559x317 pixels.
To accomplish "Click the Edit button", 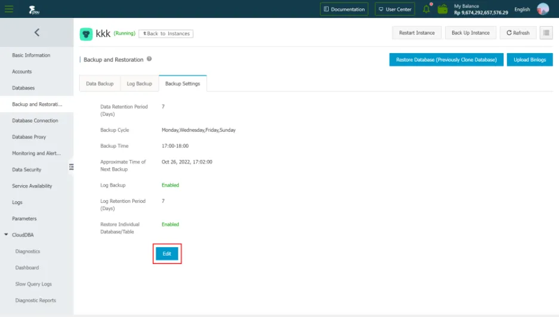I will [x=167, y=254].
